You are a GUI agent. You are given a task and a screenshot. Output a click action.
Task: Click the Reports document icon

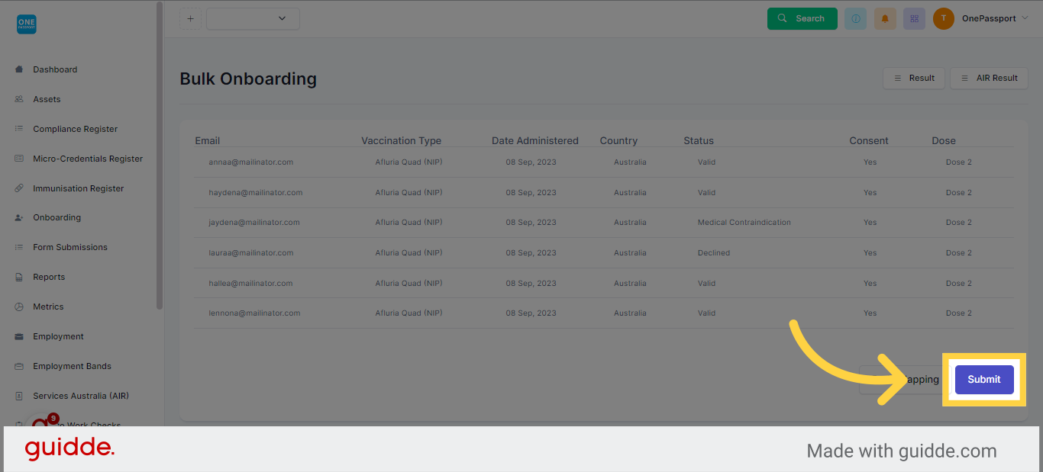(x=19, y=277)
